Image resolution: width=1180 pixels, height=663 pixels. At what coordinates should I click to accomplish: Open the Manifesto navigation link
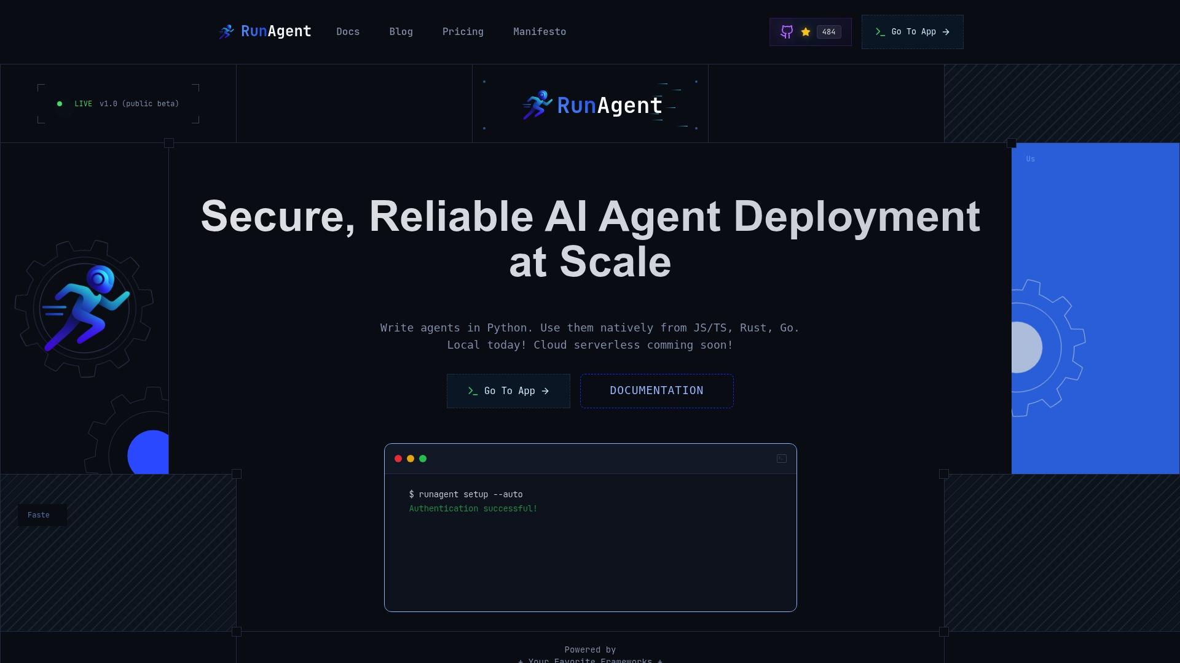tap(540, 32)
